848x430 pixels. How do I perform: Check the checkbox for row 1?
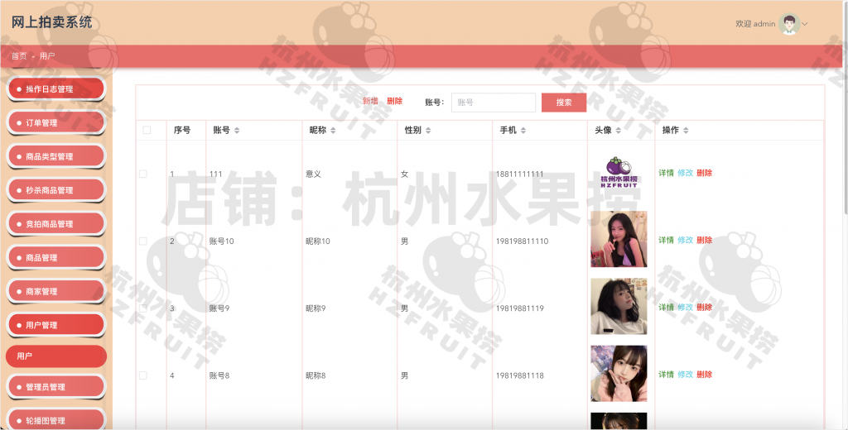(x=142, y=174)
